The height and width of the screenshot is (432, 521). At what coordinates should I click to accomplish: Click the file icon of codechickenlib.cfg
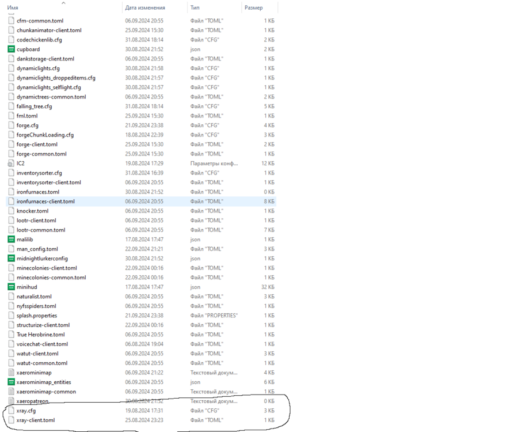click(12, 40)
